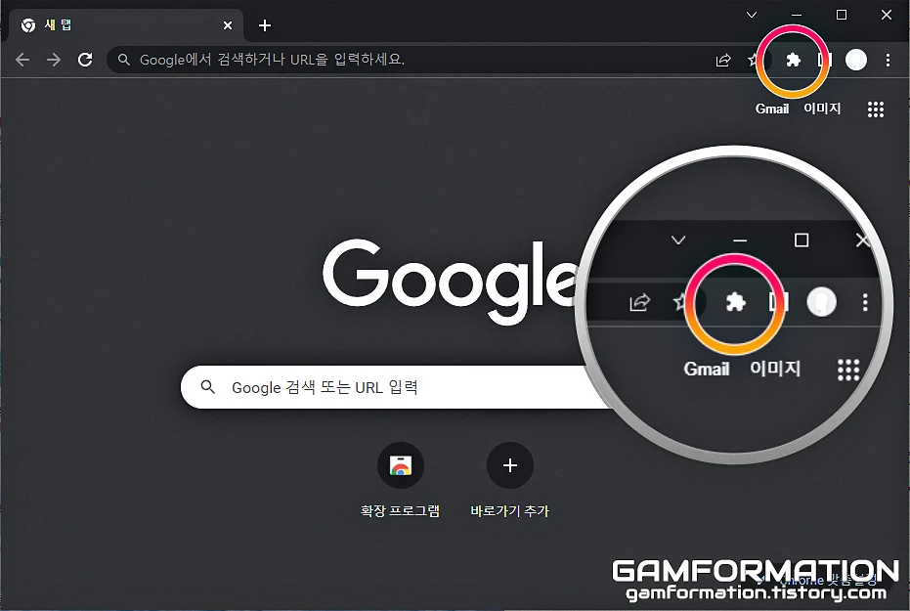The image size is (910, 611).
Task: Maximize the Chrome window
Action: (841, 15)
